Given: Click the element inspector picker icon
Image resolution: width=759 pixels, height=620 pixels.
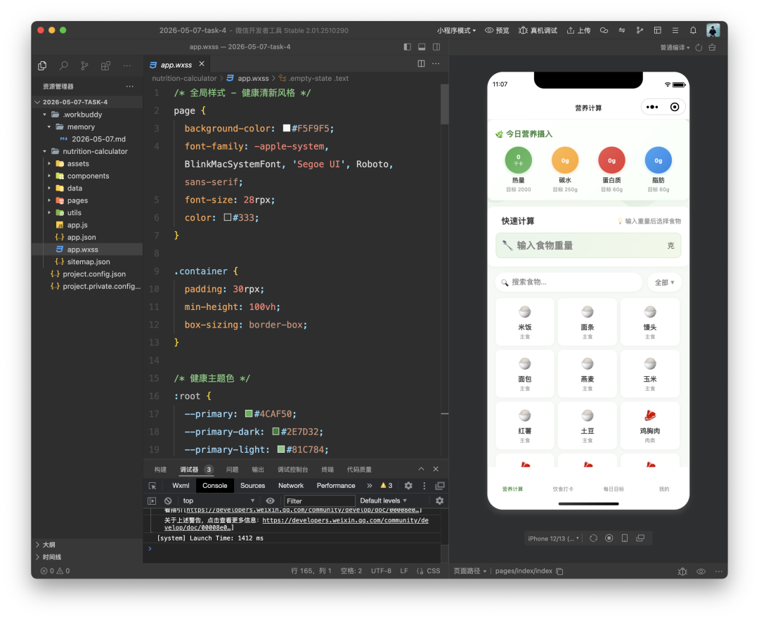Looking at the screenshot, I should pyautogui.click(x=153, y=486).
